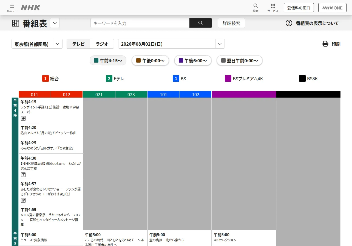Viewport: 352px width, 246px height.
Task: Jump to 午前4:15〜 time slot
Action: pos(108,60)
